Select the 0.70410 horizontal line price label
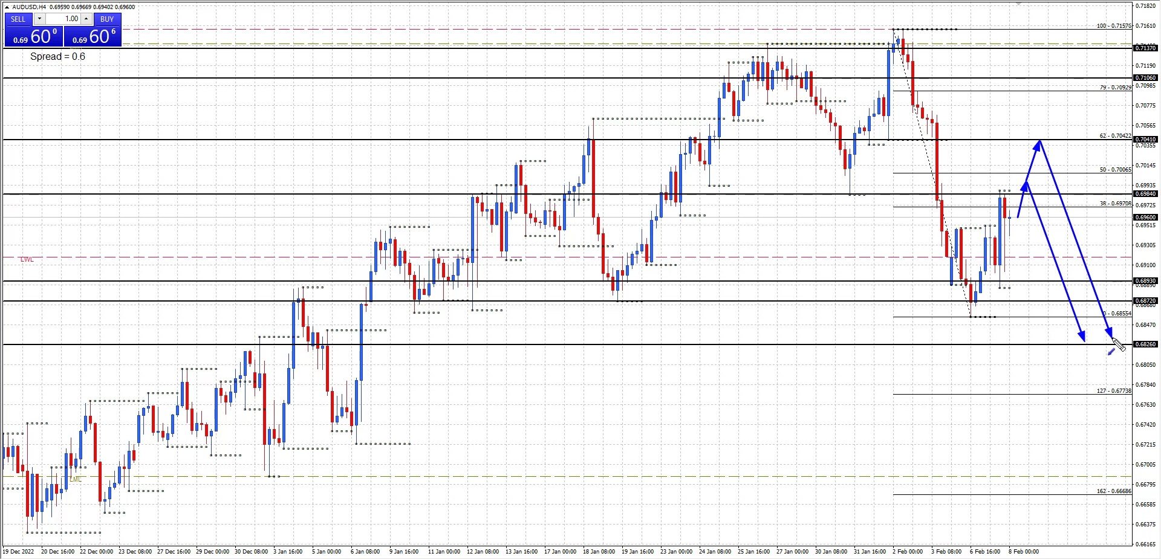The height and width of the screenshot is (559, 1161). point(1145,140)
